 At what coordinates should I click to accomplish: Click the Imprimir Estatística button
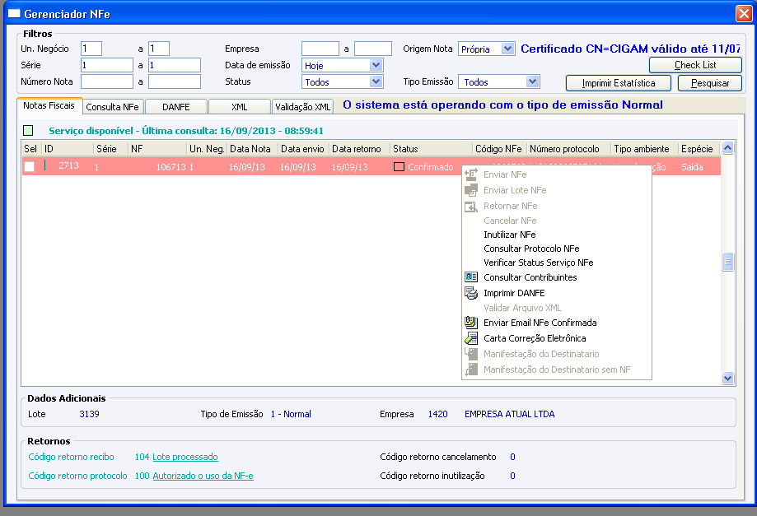coord(619,83)
